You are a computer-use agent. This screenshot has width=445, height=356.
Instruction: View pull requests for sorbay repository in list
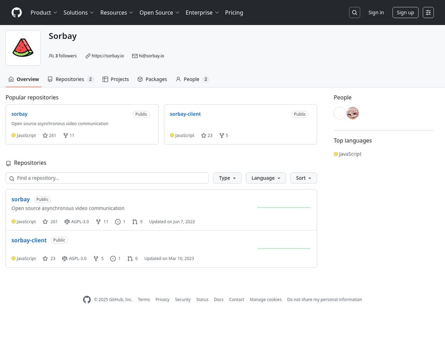pyautogui.click(x=137, y=222)
